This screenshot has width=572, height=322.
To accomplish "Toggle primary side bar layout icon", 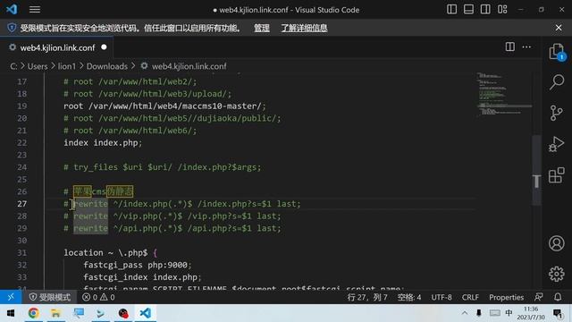I will tap(451, 10).
